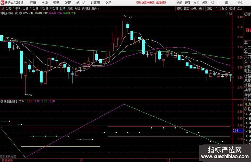This screenshot has height=162, width=251.
Task: Open 多周期 multi-period view
Action: (x=86, y=8)
